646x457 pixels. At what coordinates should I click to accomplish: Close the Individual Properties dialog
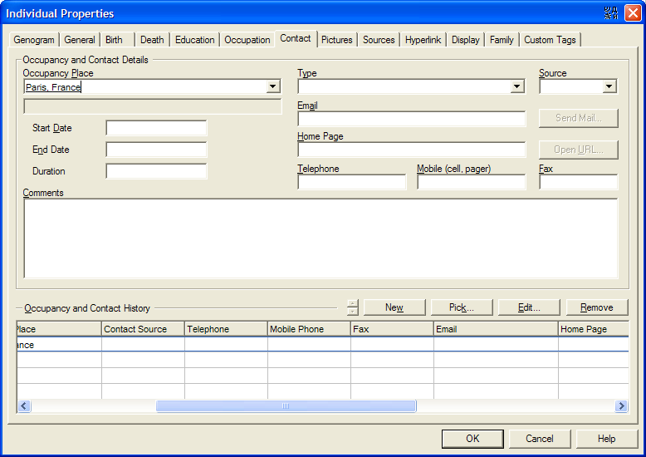(x=633, y=13)
